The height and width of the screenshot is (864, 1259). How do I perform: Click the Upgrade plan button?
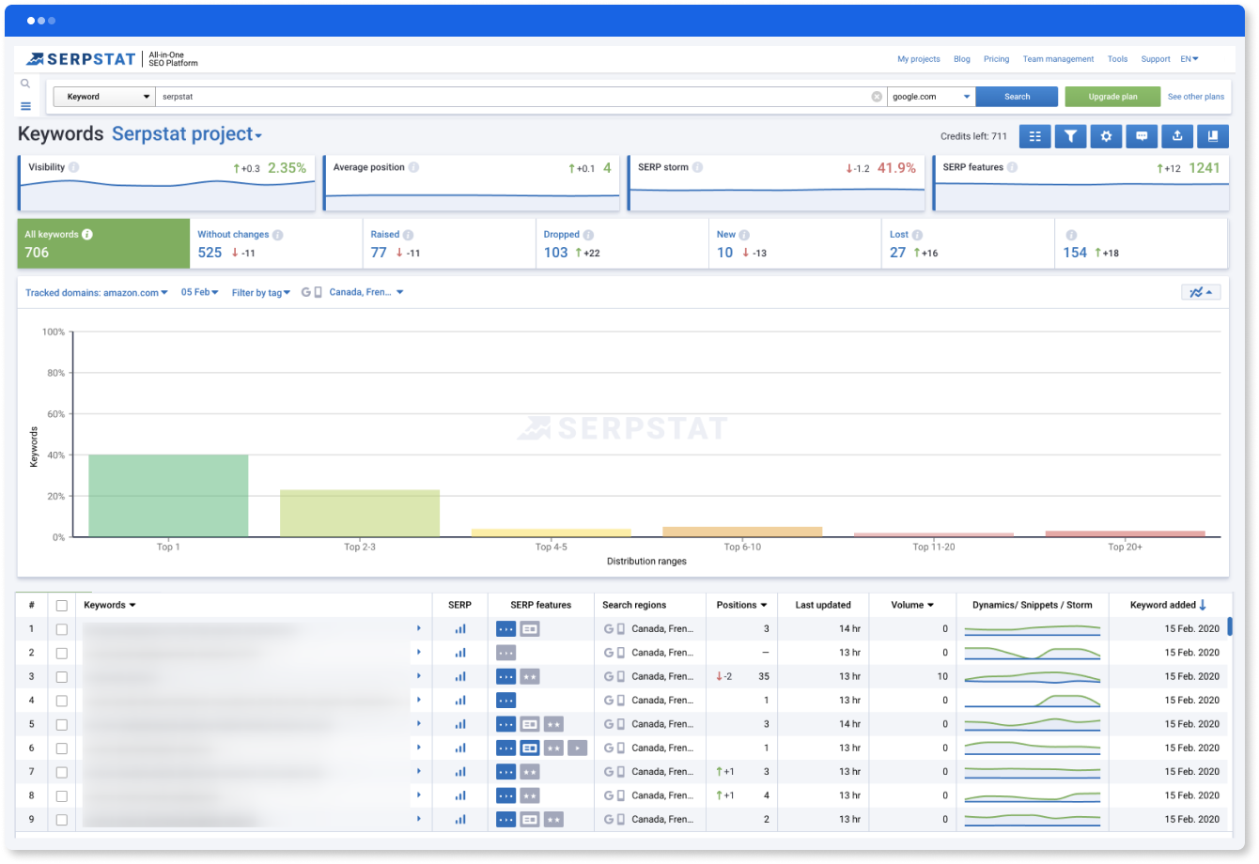click(1112, 97)
